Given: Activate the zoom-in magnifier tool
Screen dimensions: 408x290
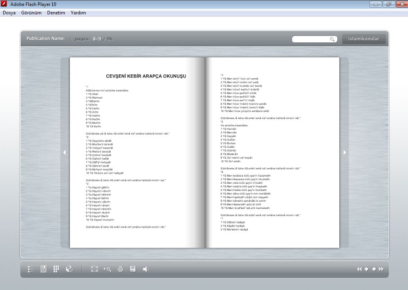Looking at the screenshot, I should click(107, 269).
